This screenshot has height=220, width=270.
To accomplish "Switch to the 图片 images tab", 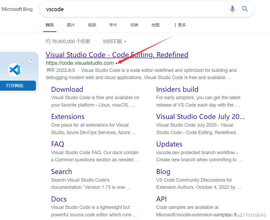I will tap(71, 25).
